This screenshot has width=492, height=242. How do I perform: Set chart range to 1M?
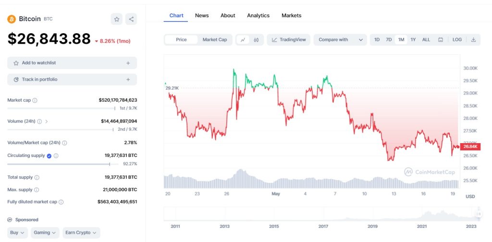coord(401,40)
